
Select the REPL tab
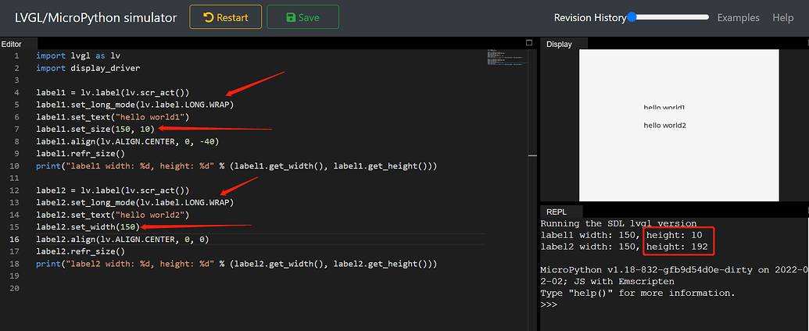(557, 212)
